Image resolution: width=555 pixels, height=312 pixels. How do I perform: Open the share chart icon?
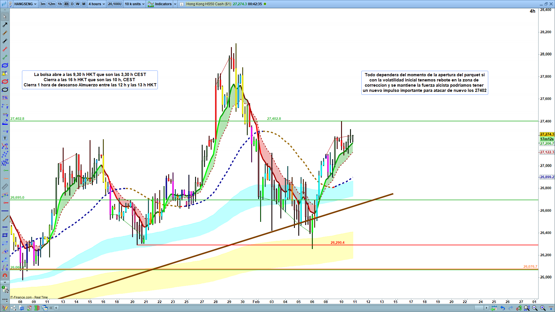tap(14, 308)
